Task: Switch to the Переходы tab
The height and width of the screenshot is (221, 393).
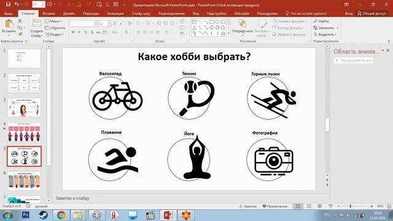Action: coord(91,14)
